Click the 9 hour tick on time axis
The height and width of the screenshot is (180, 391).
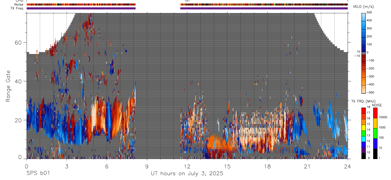pos(147,166)
